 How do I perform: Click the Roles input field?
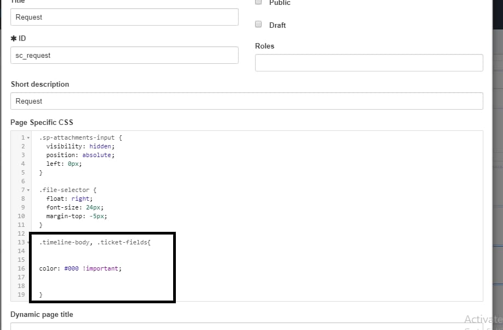369,63
